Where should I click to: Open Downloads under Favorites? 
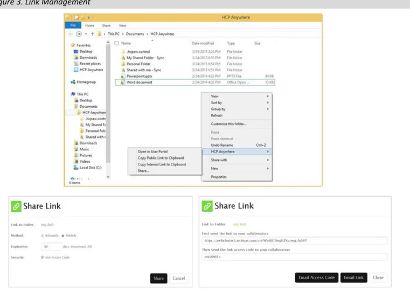tap(88, 58)
